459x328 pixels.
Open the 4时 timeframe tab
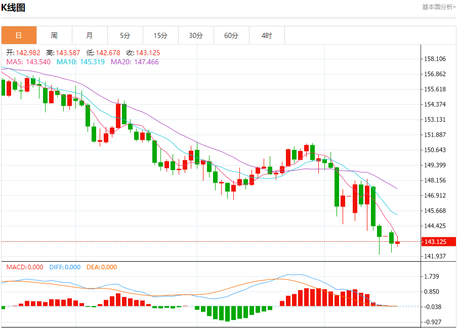click(267, 35)
